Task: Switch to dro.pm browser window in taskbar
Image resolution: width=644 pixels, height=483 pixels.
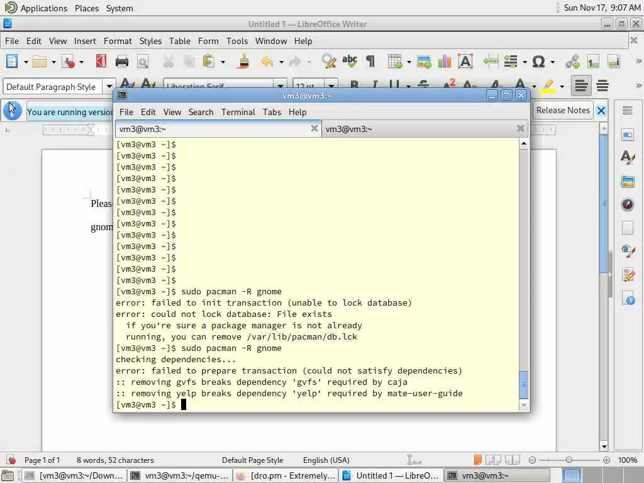Action: tap(286, 475)
